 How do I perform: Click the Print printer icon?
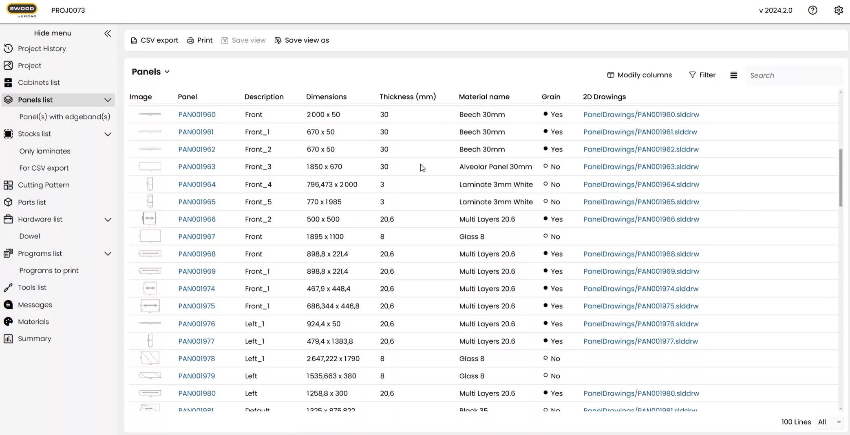tap(190, 41)
